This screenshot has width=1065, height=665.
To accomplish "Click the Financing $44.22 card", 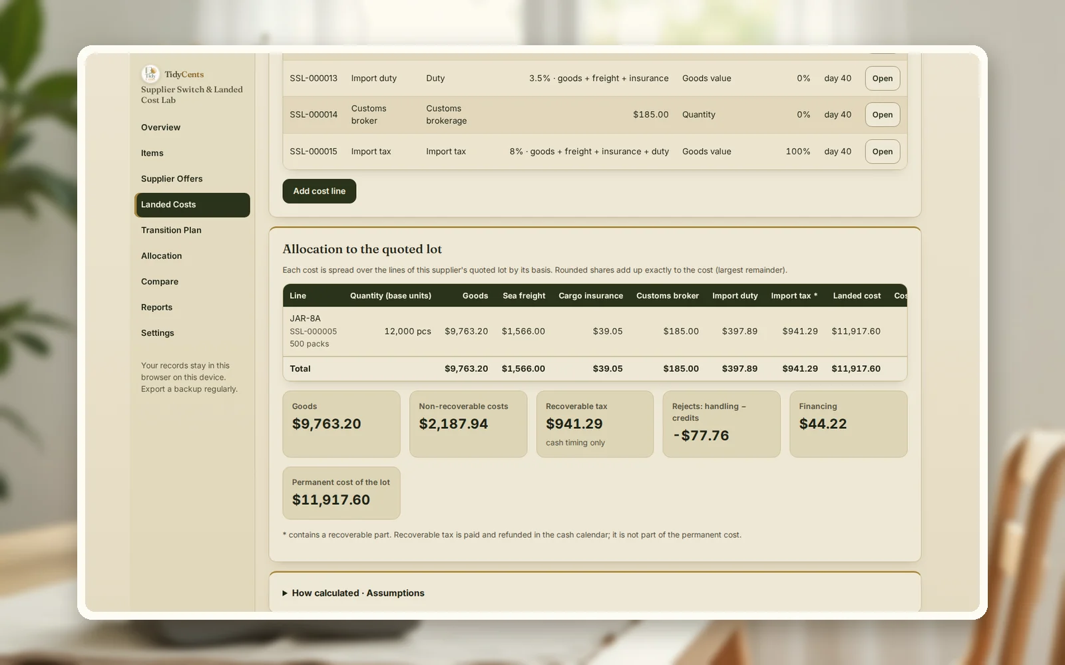I will tap(849, 424).
